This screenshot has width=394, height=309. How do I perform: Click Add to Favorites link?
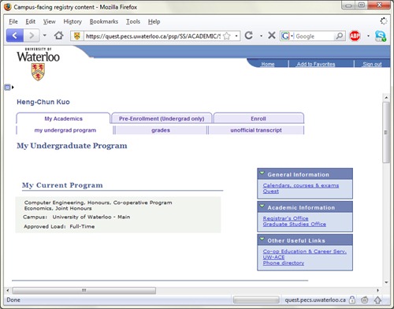[x=316, y=64]
